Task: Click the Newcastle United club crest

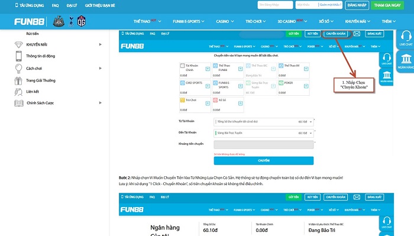Action: click(59, 21)
